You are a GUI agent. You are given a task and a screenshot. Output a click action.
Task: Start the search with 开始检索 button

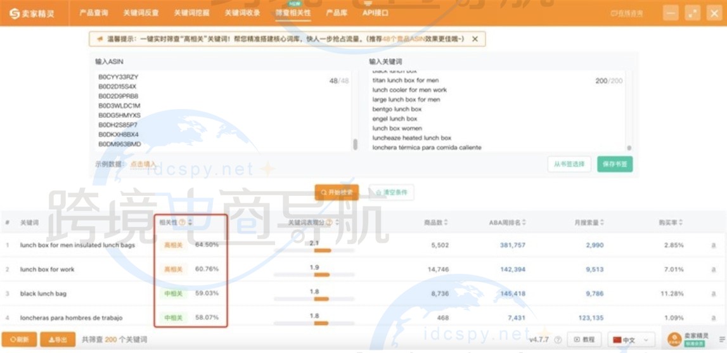[x=337, y=192]
